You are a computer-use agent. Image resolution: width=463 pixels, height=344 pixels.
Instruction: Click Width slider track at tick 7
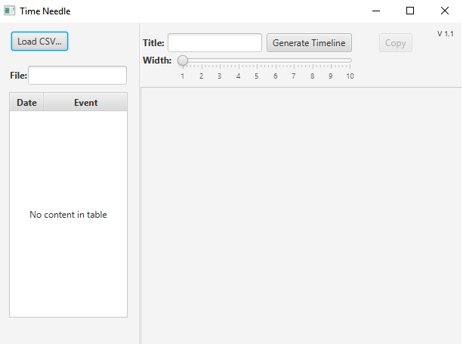click(294, 60)
